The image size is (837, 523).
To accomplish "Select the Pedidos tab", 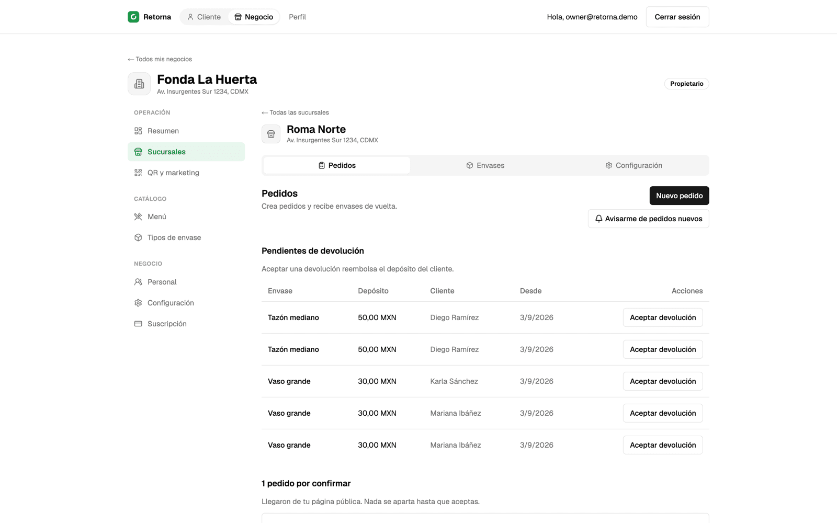I will point(337,165).
